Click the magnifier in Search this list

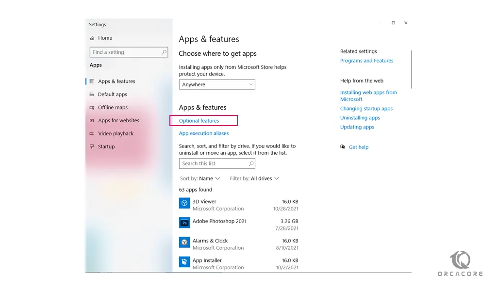251,163
